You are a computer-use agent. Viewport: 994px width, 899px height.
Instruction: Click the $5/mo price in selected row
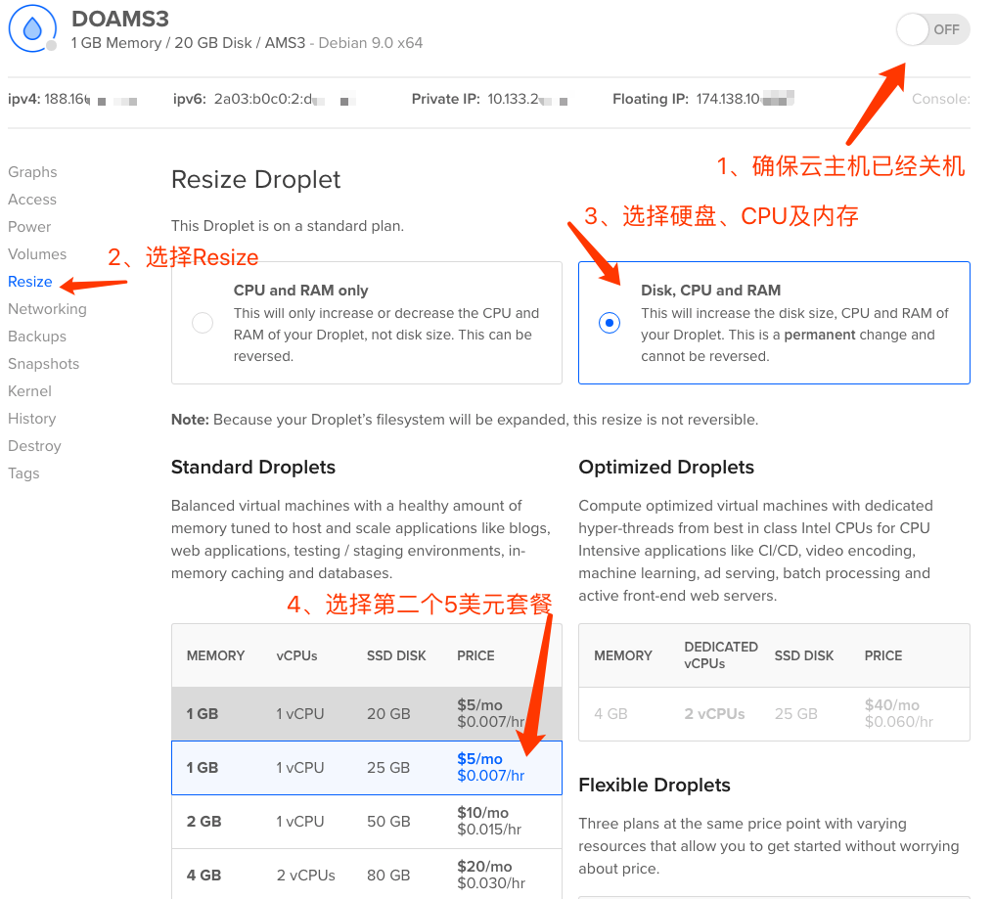(x=479, y=758)
